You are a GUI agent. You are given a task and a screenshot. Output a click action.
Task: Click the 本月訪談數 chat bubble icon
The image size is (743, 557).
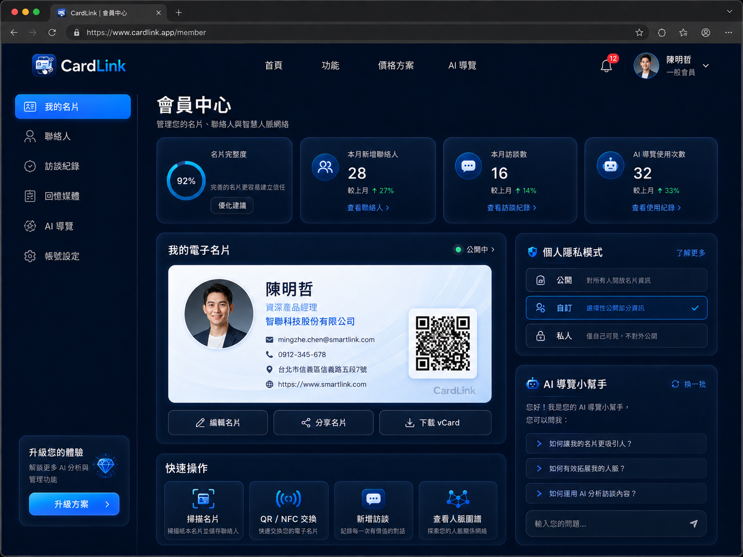[468, 166]
